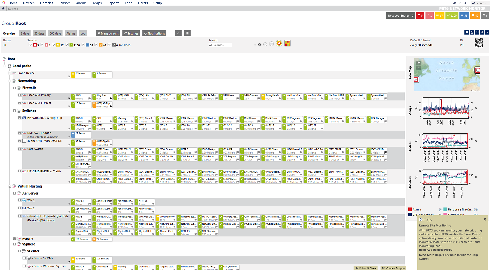Collapse the Networking group

point(9,81)
